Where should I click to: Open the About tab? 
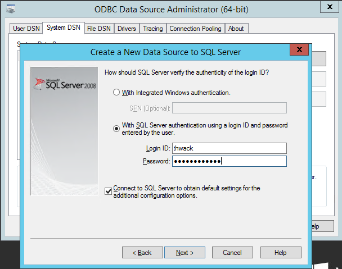[x=236, y=29]
